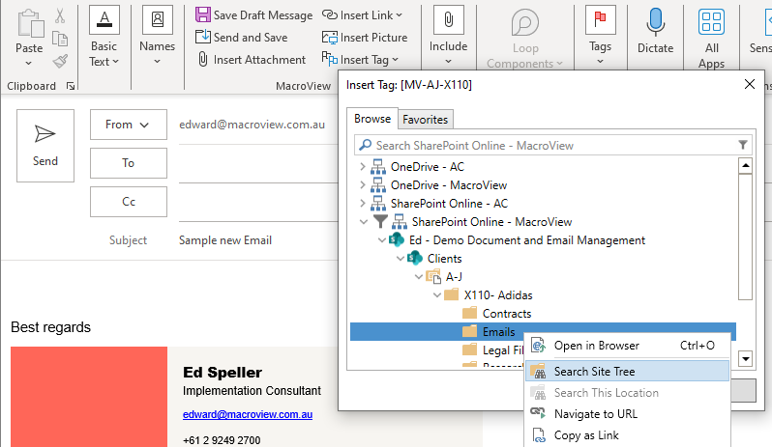Close the Insert Tag dialog

750,85
